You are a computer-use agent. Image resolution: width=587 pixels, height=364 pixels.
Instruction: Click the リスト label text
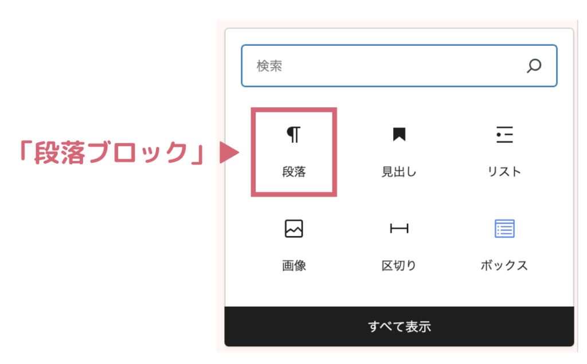[x=504, y=172]
